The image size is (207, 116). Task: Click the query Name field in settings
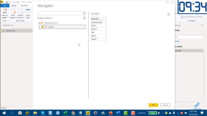click(189, 37)
